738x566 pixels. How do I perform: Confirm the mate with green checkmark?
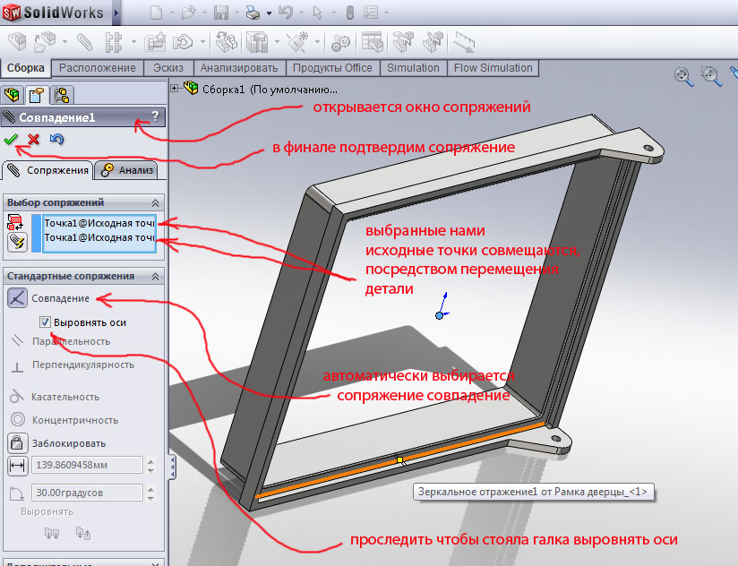(11, 140)
